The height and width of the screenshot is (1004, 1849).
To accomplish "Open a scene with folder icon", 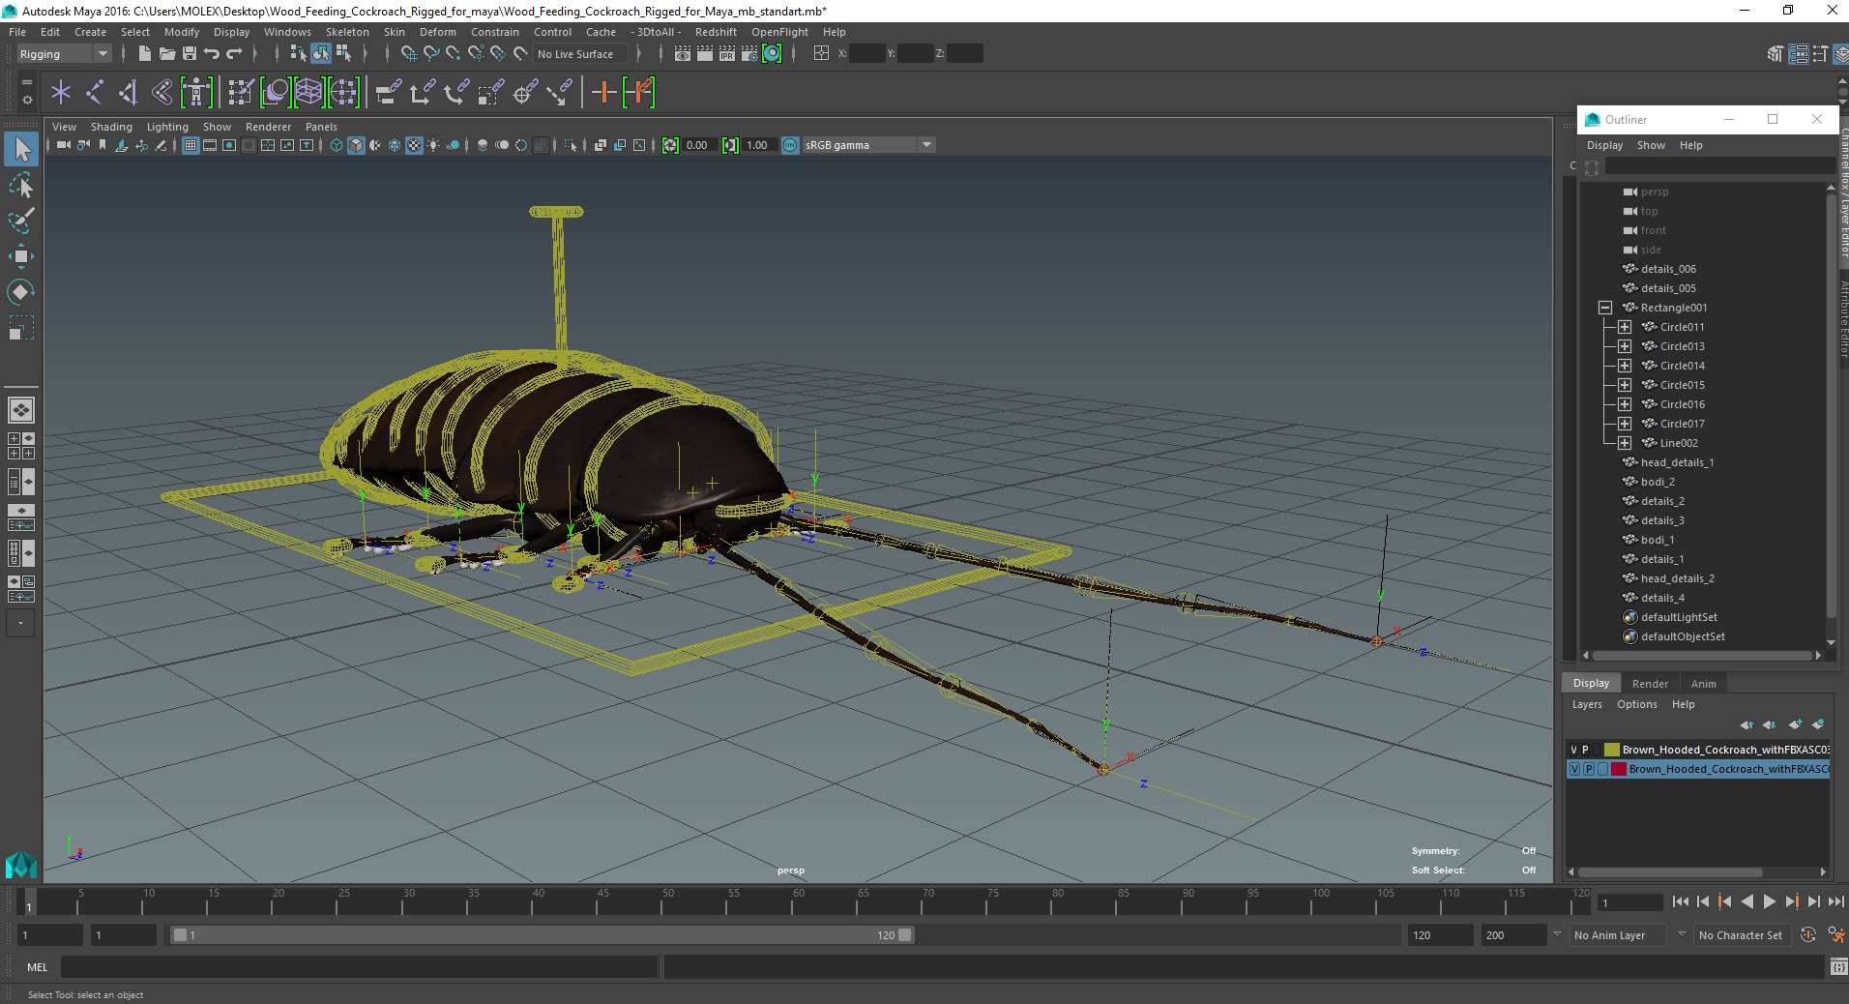I will (166, 54).
